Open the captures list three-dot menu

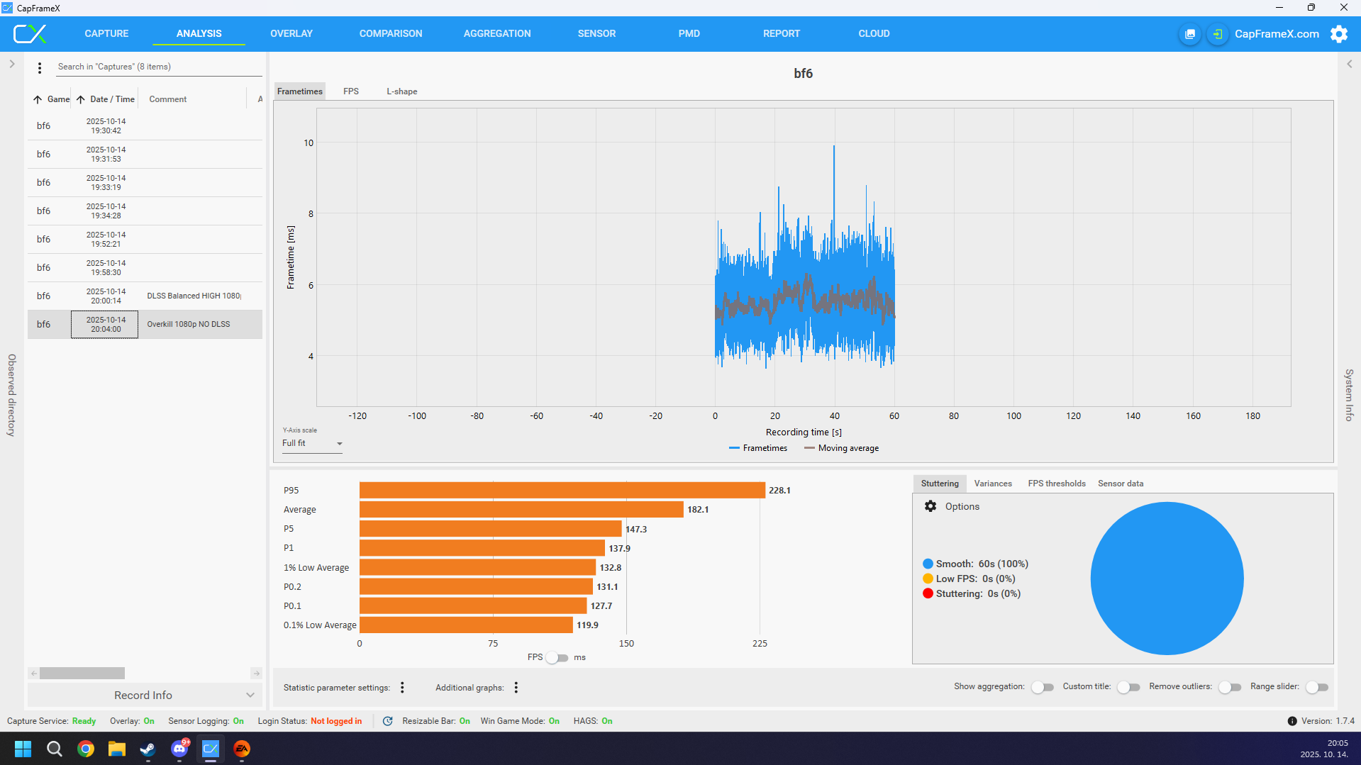(40, 67)
